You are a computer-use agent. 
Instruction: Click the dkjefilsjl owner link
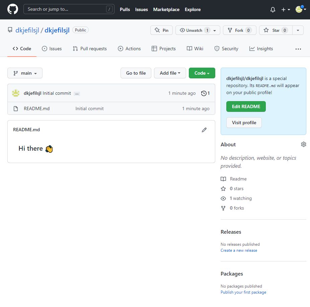27,30
